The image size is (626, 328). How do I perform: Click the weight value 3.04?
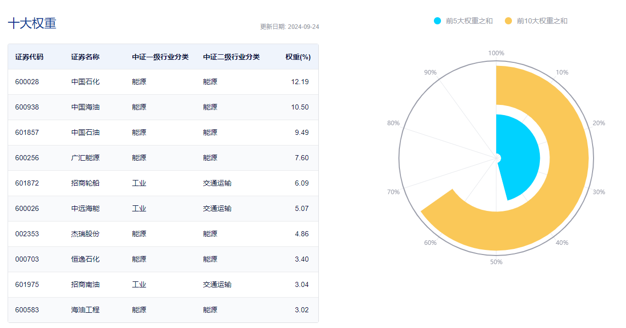tap(302, 284)
